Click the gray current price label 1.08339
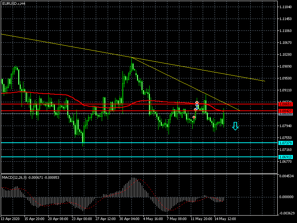 tap(285, 114)
